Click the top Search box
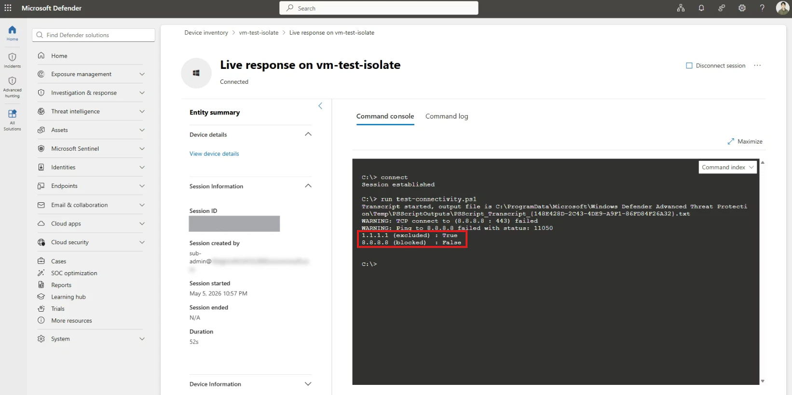 coord(379,8)
